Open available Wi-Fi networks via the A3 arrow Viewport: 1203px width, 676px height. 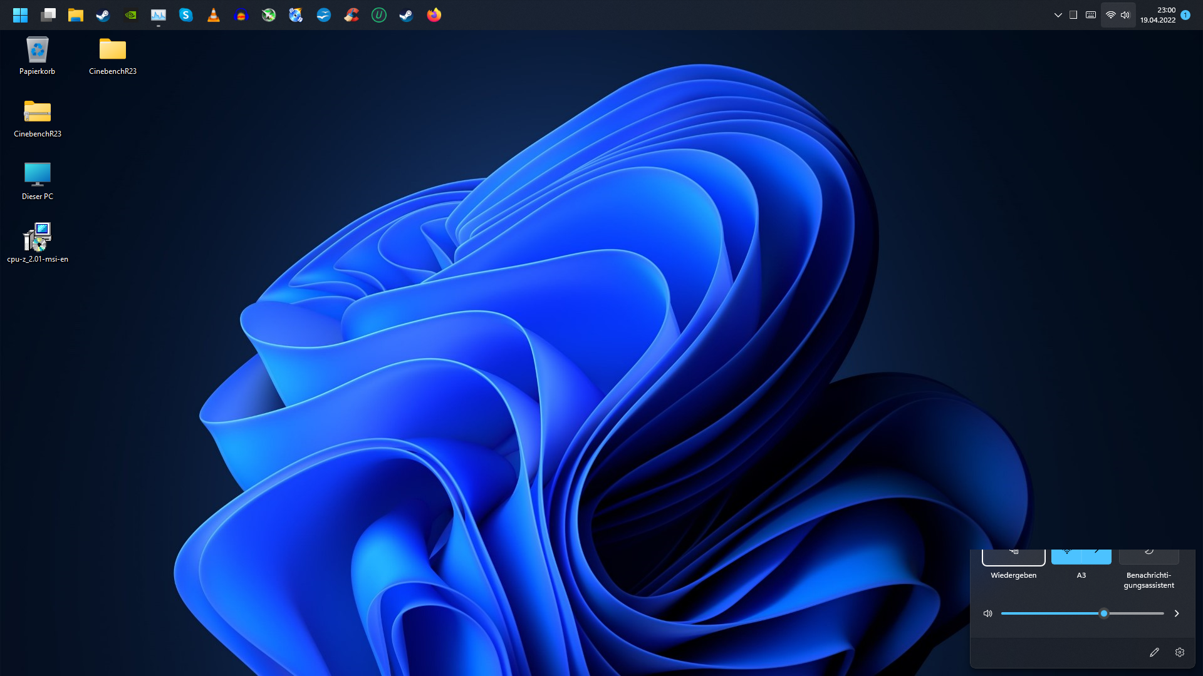click(1096, 556)
